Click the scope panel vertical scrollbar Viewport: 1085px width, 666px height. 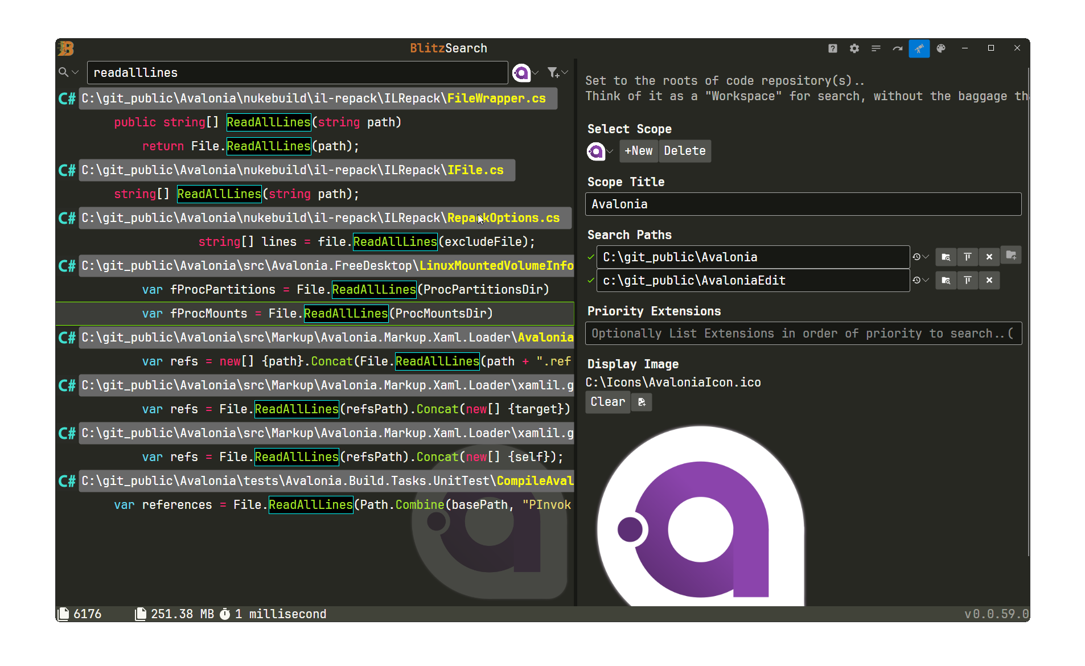click(1028, 312)
